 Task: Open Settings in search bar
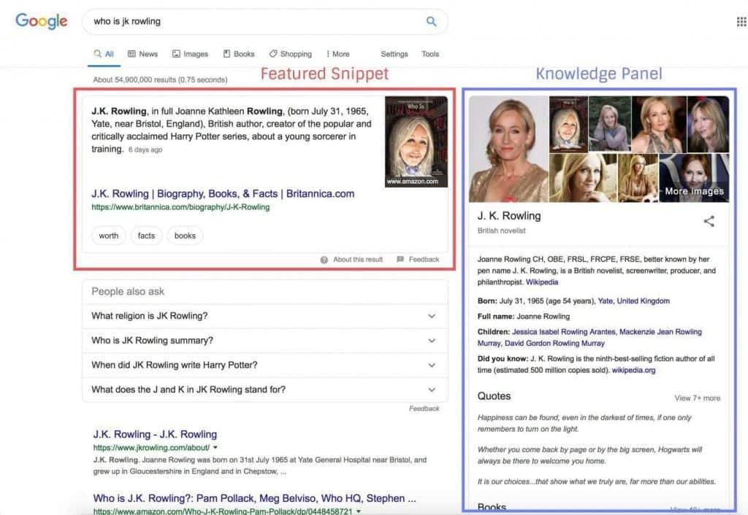coord(394,54)
